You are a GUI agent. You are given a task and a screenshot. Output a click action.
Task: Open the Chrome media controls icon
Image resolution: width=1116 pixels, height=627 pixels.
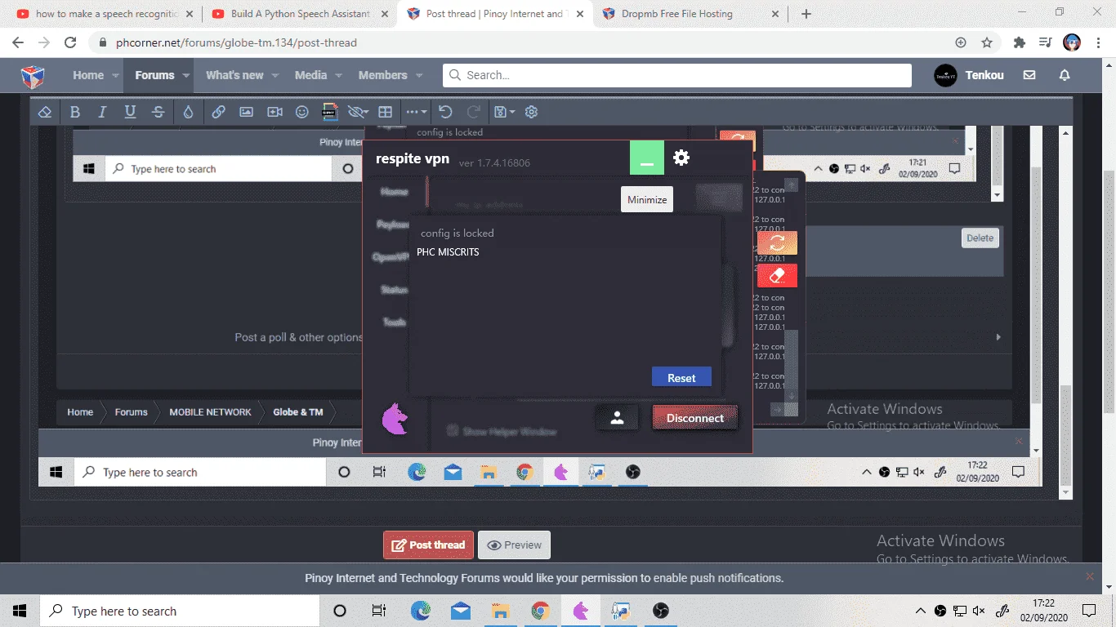(x=1045, y=42)
